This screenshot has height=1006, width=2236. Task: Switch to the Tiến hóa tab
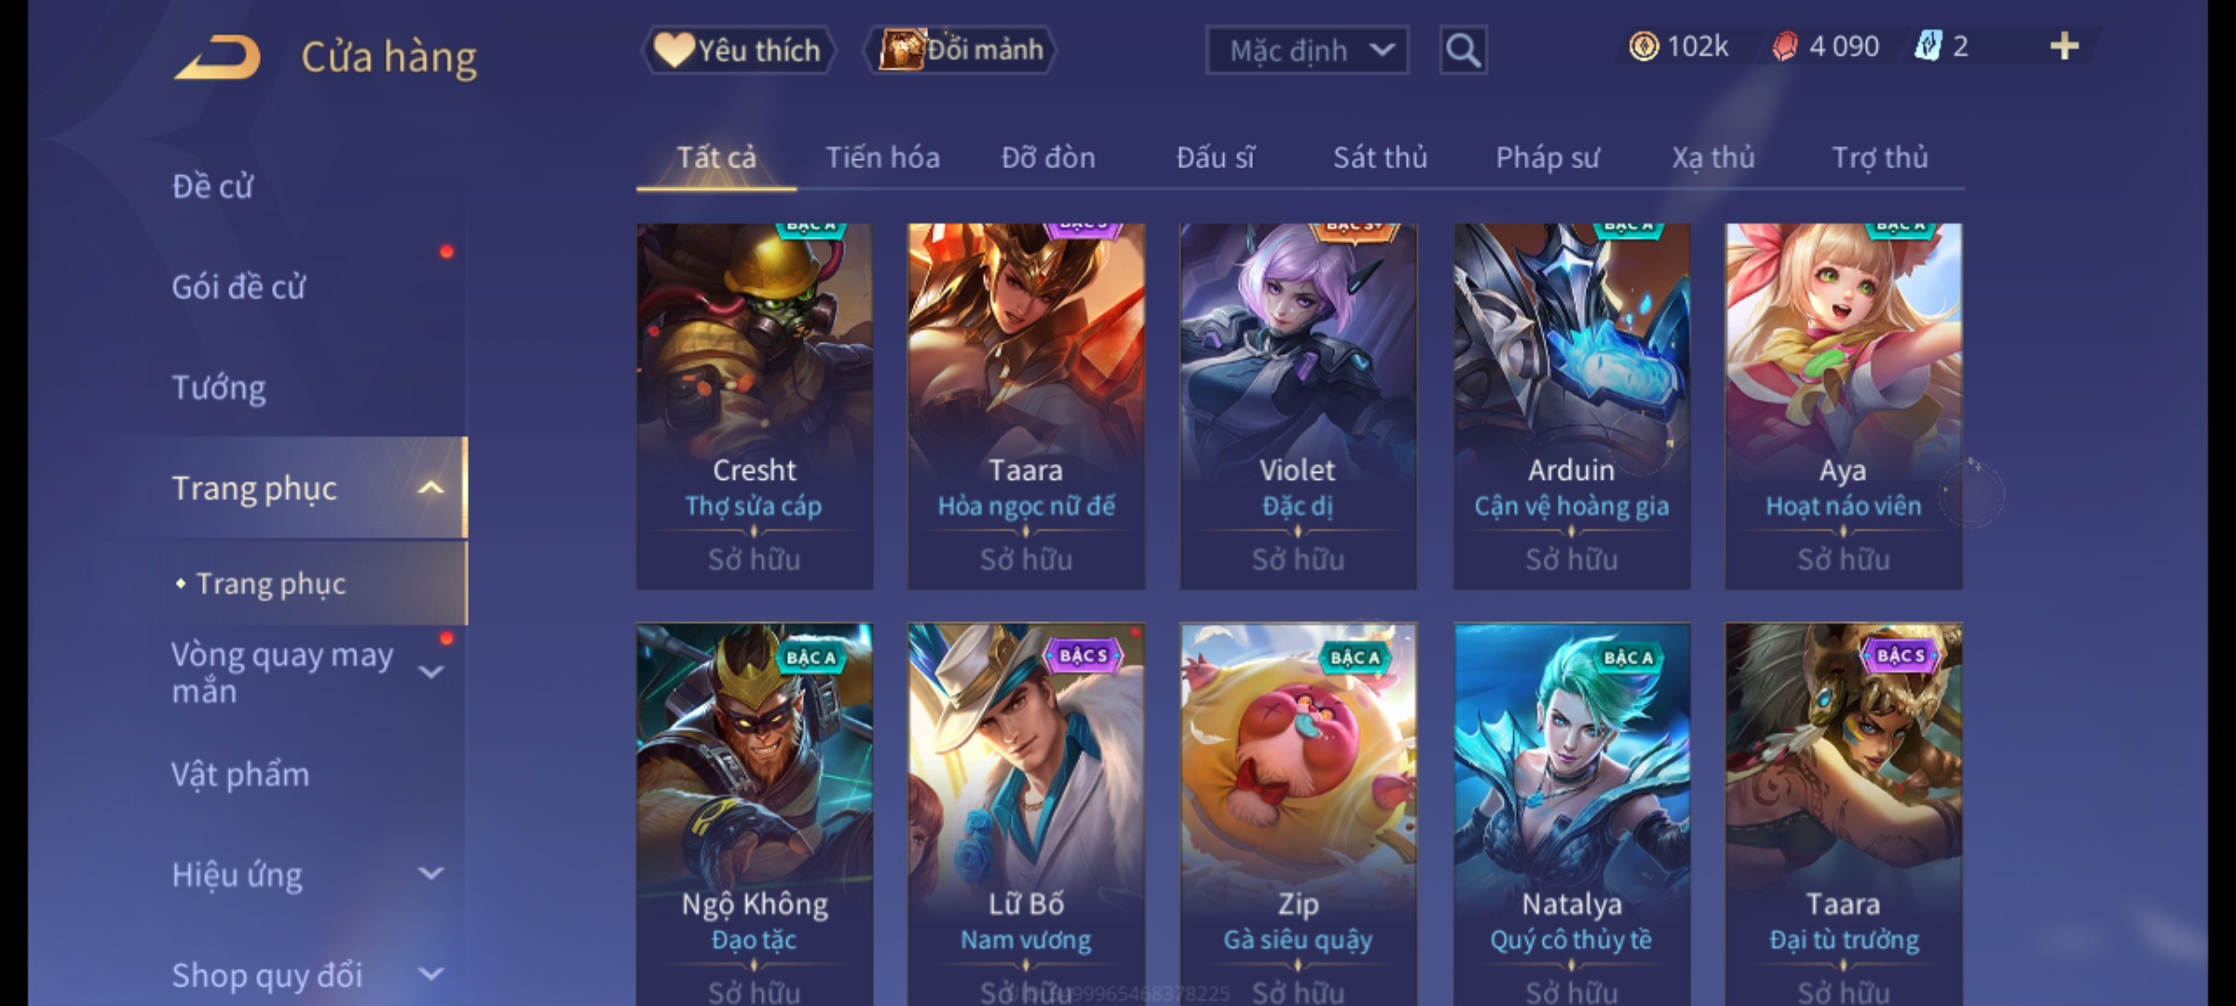pyautogui.click(x=882, y=157)
